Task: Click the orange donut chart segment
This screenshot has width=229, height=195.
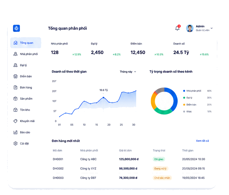Action: [153, 101]
